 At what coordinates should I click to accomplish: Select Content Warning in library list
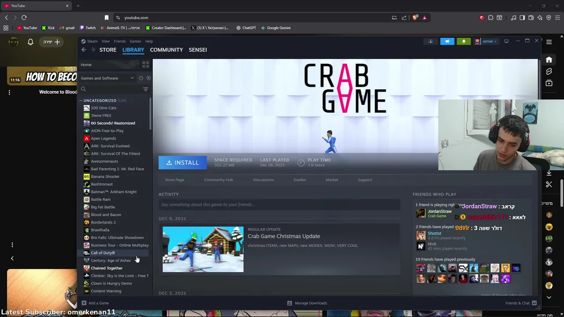[x=106, y=291]
